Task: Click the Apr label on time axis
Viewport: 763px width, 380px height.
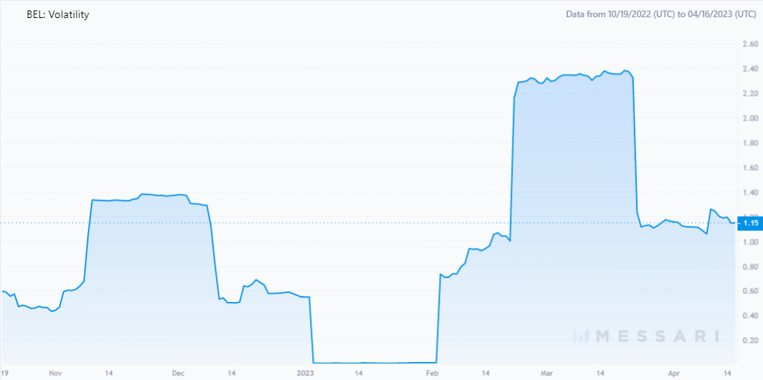Action: [x=674, y=373]
